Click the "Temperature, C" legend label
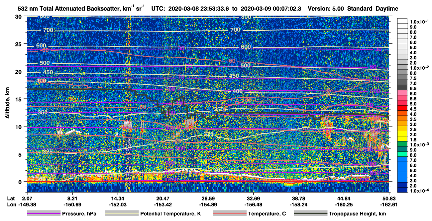The image size is (432, 221). pos(268,214)
